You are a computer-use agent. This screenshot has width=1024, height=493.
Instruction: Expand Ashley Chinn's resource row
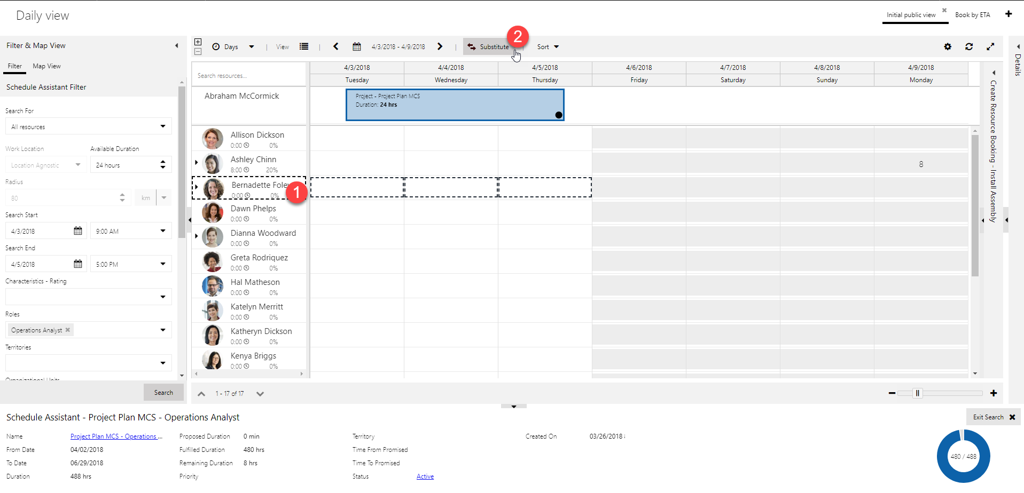[196, 163]
